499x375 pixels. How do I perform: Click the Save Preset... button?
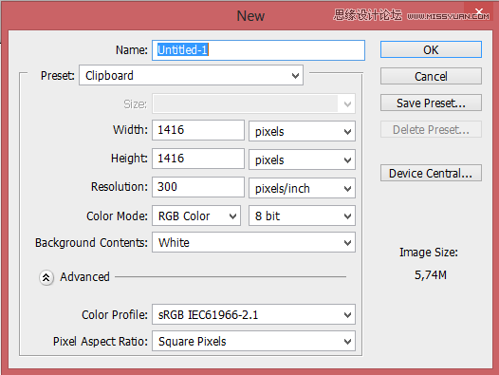[431, 103]
